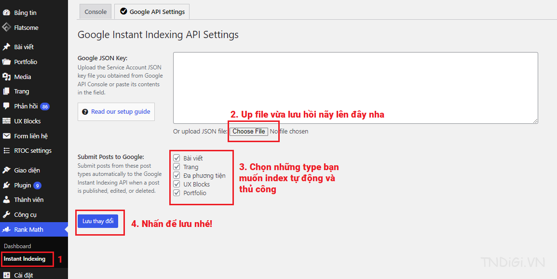Viewport: 557px width, 279px height.
Task: Open the Read our setup guide link
Action: (121, 111)
